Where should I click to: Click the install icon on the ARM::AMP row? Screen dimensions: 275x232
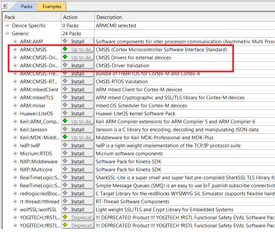[x=65, y=41]
